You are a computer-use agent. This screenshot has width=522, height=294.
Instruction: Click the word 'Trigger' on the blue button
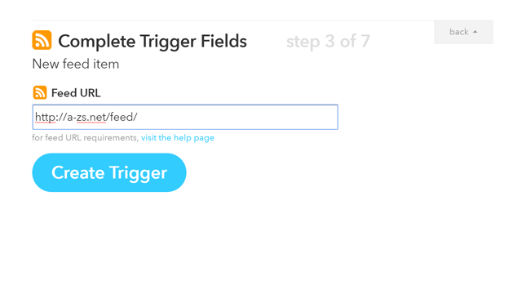[138, 173]
